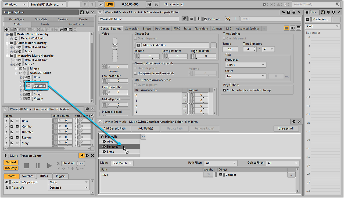This screenshot has width=344, height=198.
Task: Click the LIVE button
Action: [x=110, y=4]
